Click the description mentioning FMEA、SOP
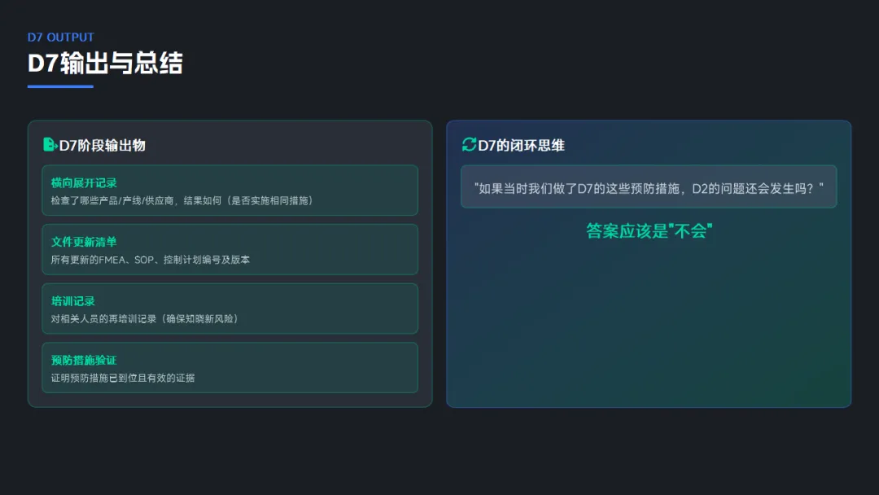The image size is (879, 495). [x=150, y=260]
